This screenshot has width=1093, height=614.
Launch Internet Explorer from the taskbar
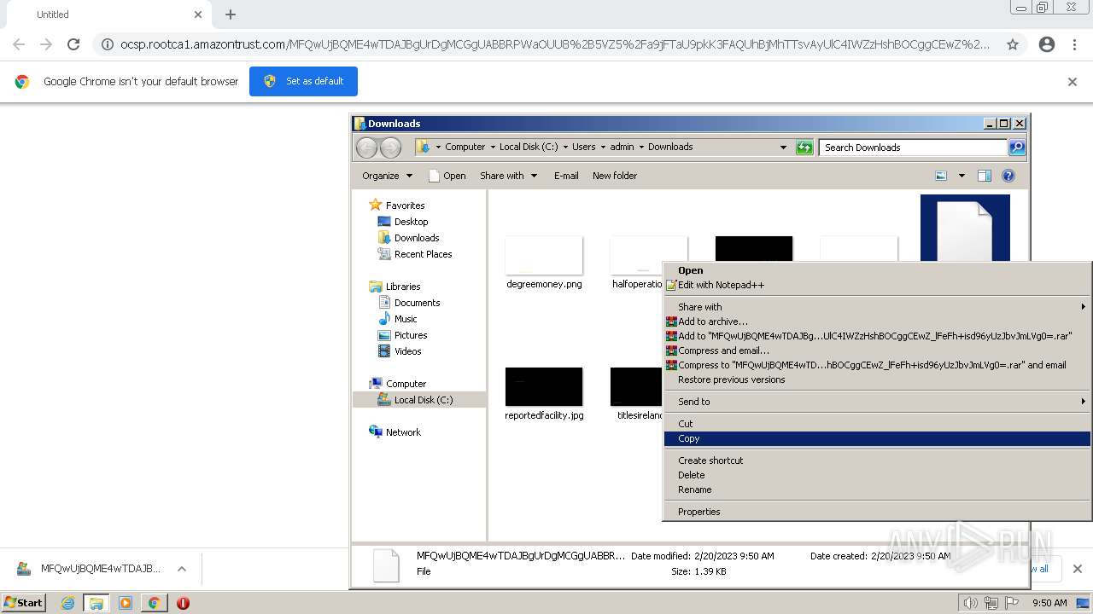(x=67, y=603)
